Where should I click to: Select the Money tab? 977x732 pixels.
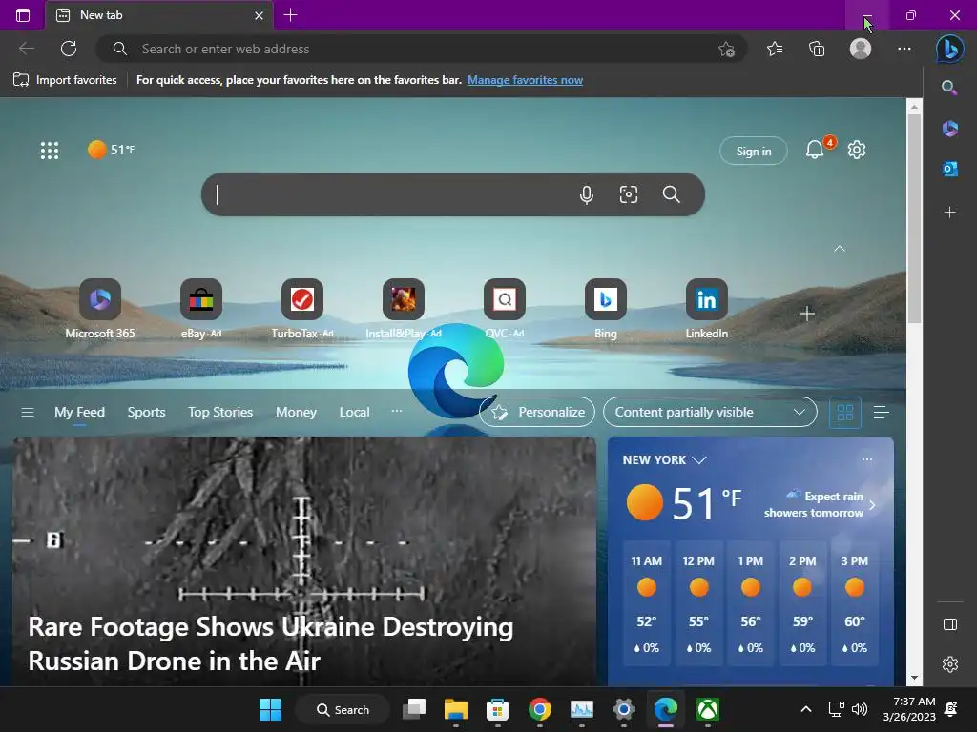tap(296, 412)
